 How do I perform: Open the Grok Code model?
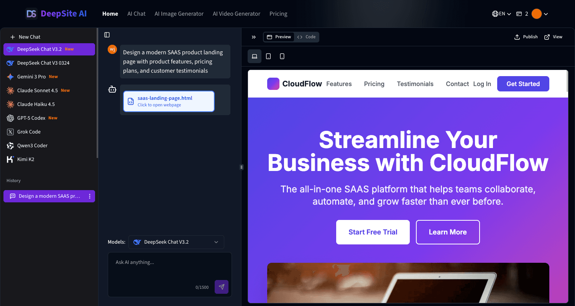tap(29, 132)
